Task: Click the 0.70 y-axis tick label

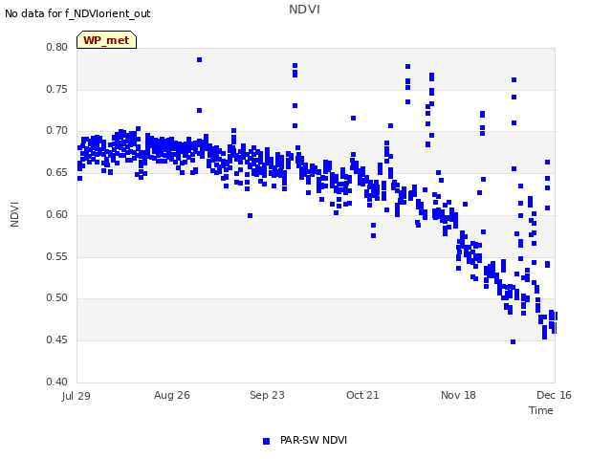Action: (x=57, y=131)
